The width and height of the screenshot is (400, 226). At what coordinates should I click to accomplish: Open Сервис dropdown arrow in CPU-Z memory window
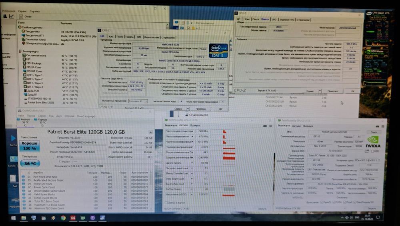pos(320,91)
